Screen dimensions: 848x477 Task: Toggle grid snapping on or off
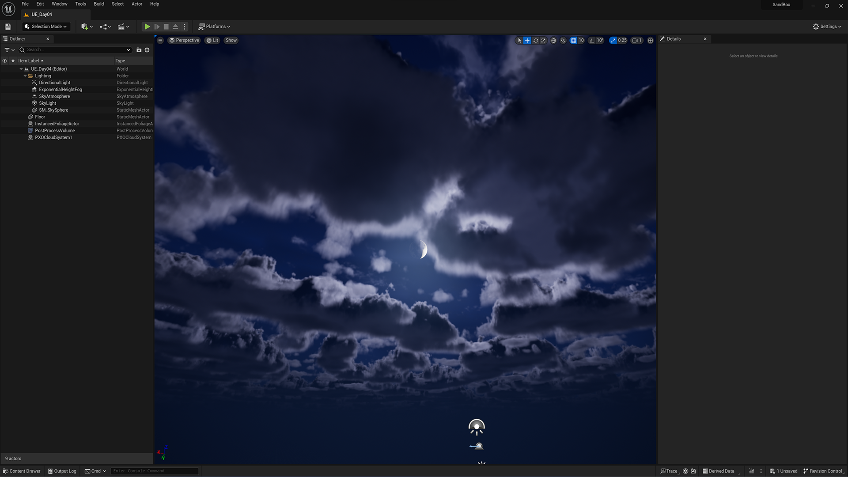[573, 40]
